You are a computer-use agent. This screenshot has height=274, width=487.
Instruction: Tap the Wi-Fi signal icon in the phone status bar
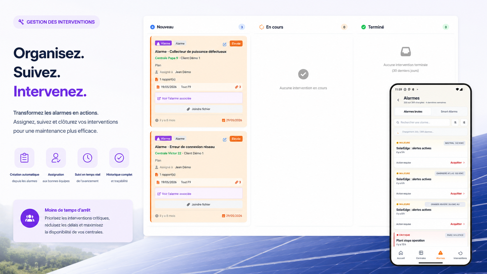[457, 89]
